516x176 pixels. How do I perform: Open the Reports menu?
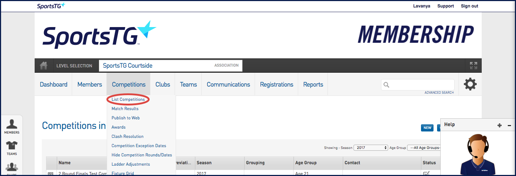click(313, 84)
